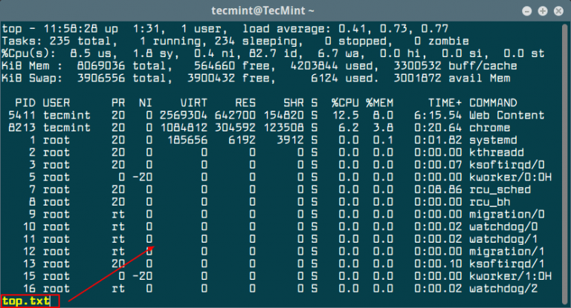571x308 pixels.
Task: Click the %CPU column header
Action: (x=345, y=102)
